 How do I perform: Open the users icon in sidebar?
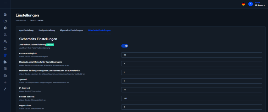[x=5, y=41]
